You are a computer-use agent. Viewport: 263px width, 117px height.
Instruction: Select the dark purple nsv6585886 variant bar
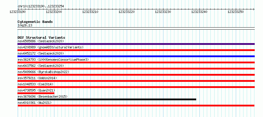click(x=136, y=44)
